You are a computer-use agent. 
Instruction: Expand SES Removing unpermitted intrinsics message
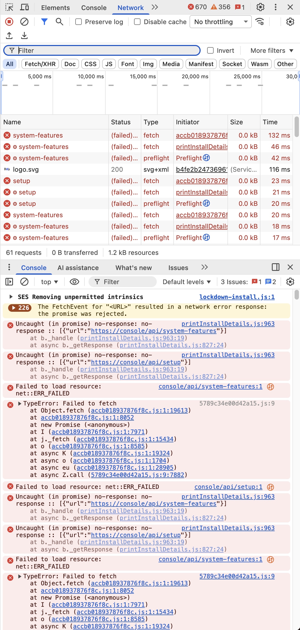coord(11,297)
